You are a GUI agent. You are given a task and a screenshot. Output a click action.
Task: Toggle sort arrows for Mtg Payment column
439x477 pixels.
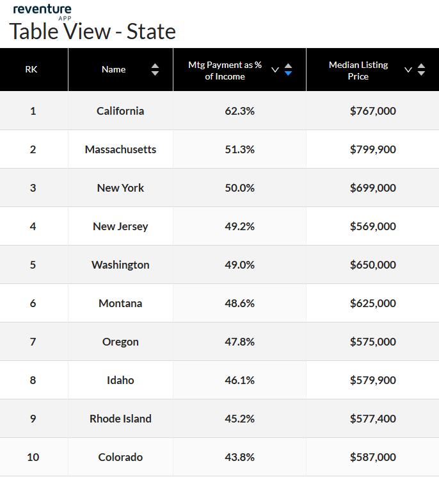288,70
